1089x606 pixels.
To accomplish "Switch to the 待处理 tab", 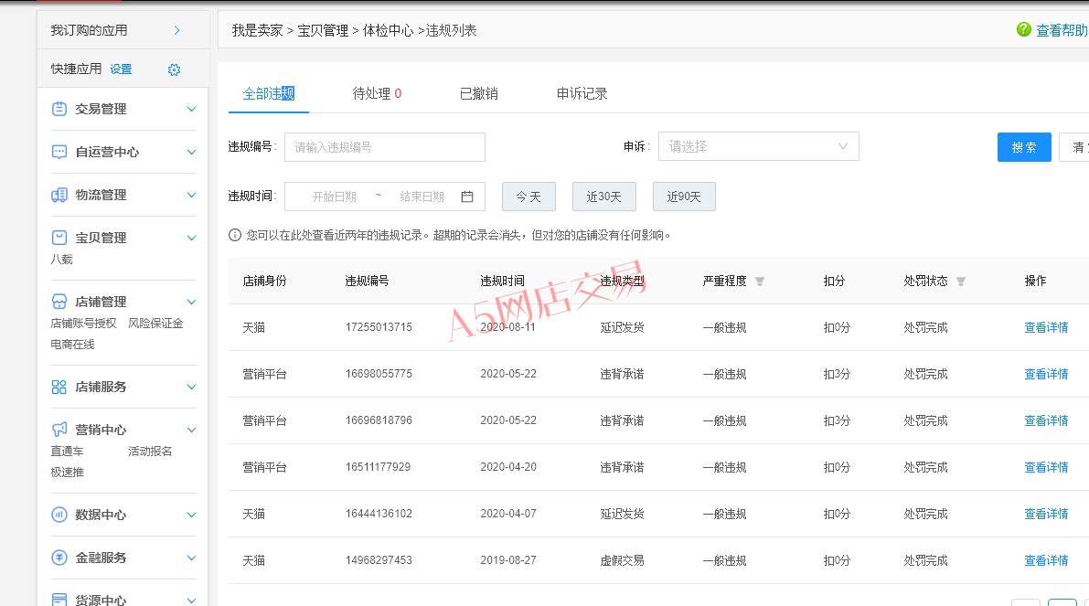I will pos(377,94).
